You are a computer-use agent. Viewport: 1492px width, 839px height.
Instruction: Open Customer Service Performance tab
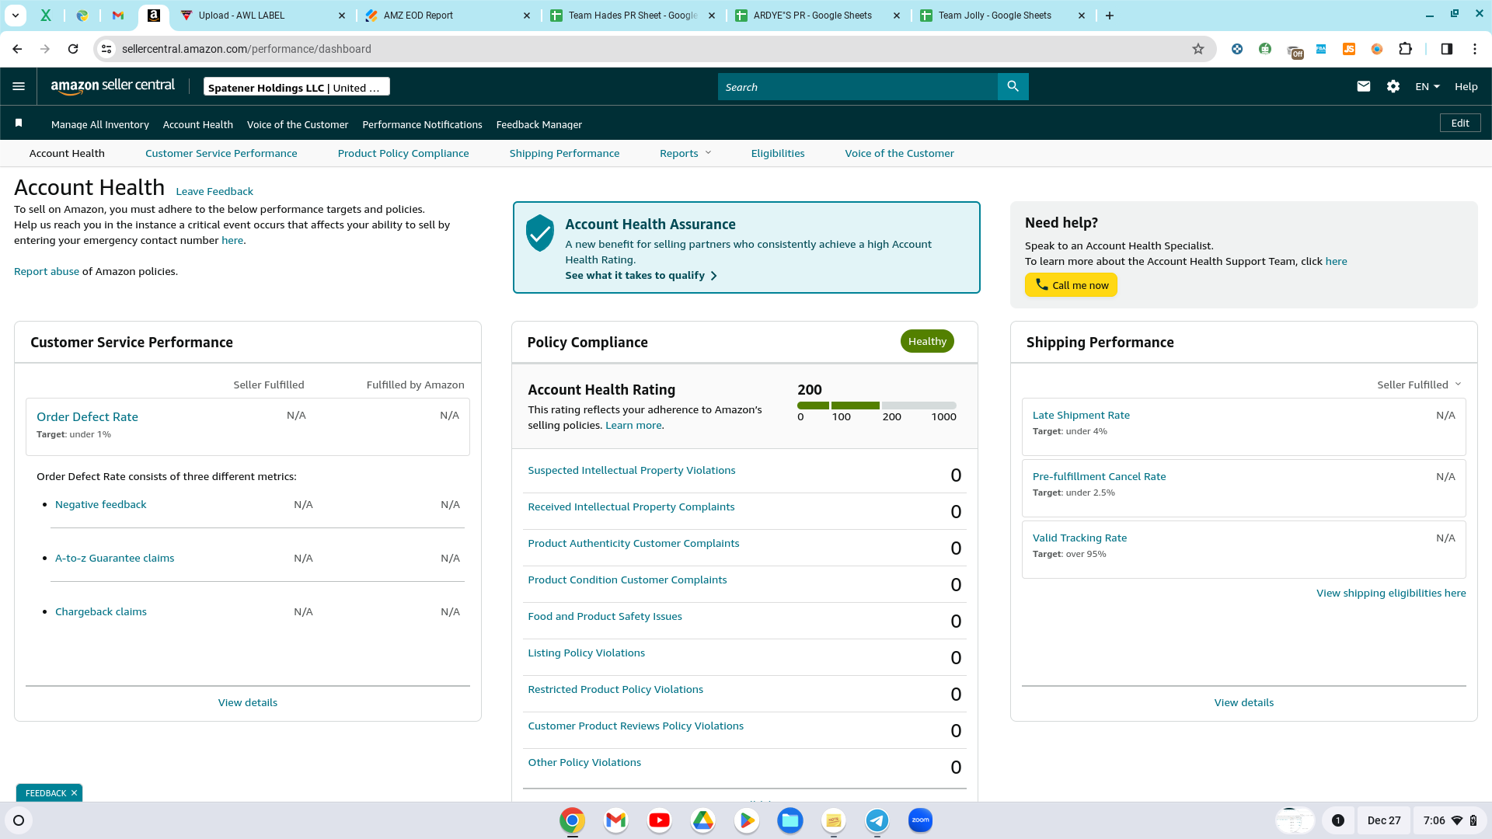point(221,153)
